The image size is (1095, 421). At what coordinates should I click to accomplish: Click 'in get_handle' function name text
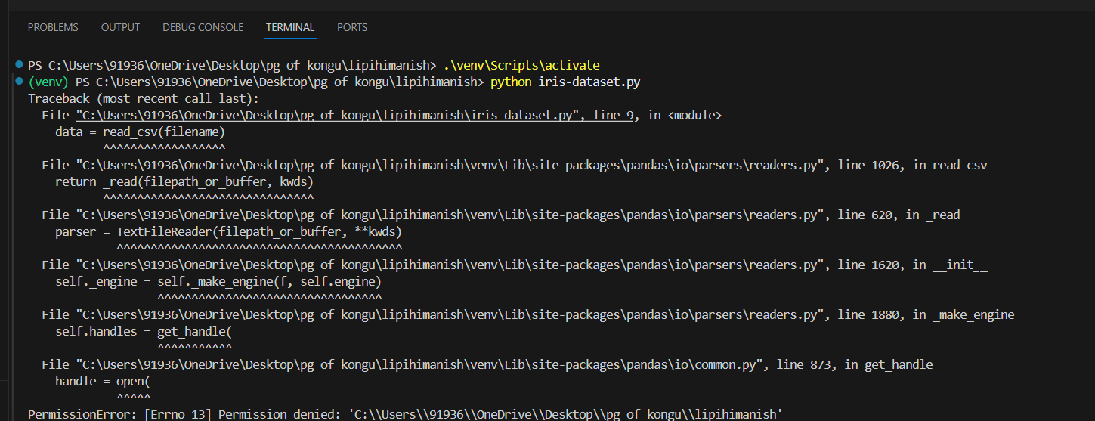[889, 364]
